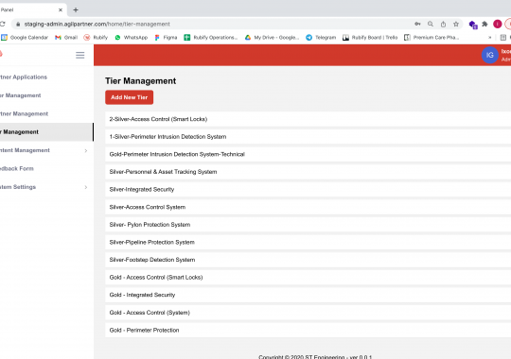Image resolution: width=511 pixels, height=359 pixels.
Task: Open the extensions puzzle icon
Action: [x=485, y=24]
